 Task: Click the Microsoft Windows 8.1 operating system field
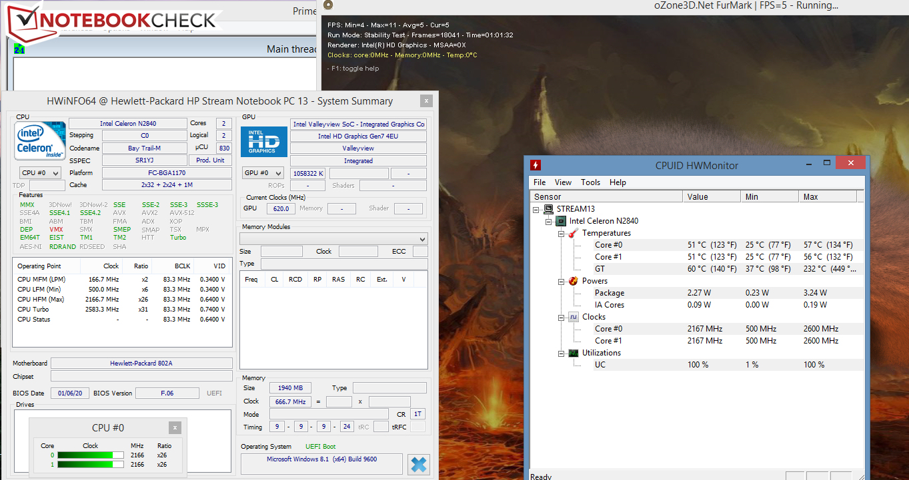click(x=321, y=463)
